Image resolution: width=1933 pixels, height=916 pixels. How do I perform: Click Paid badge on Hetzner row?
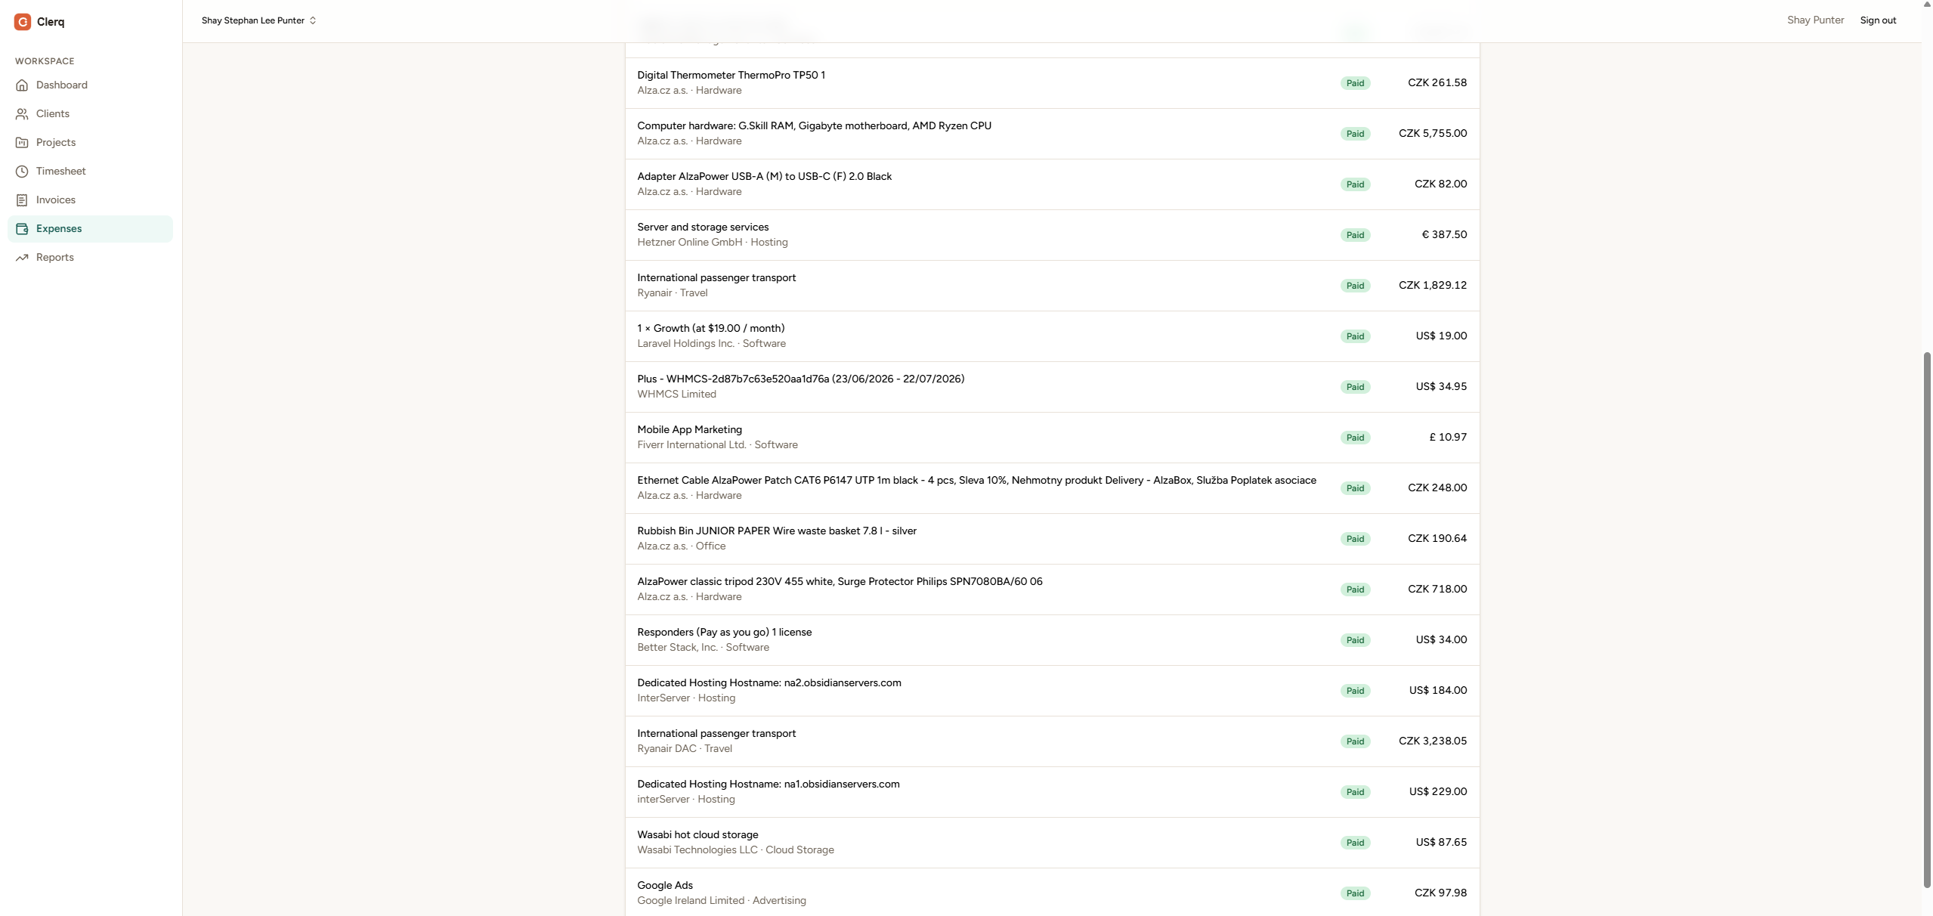[x=1355, y=235]
